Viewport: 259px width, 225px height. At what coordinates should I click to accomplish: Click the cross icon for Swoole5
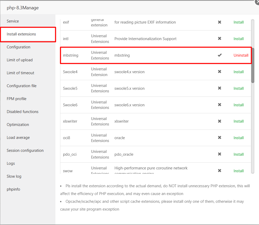coord(219,88)
